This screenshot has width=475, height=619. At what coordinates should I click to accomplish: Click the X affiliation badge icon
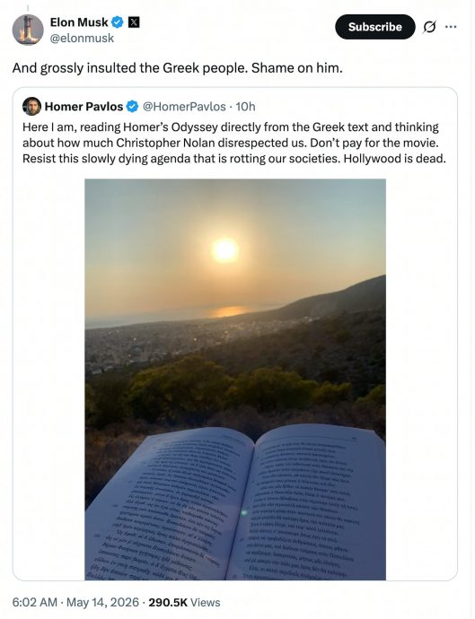tap(134, 22)
